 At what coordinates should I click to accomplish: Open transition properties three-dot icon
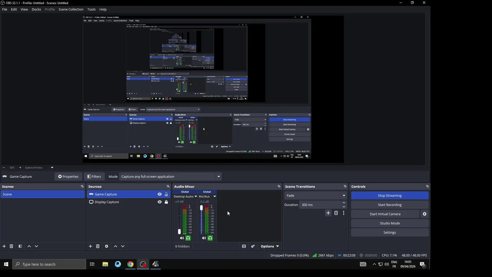344,213
